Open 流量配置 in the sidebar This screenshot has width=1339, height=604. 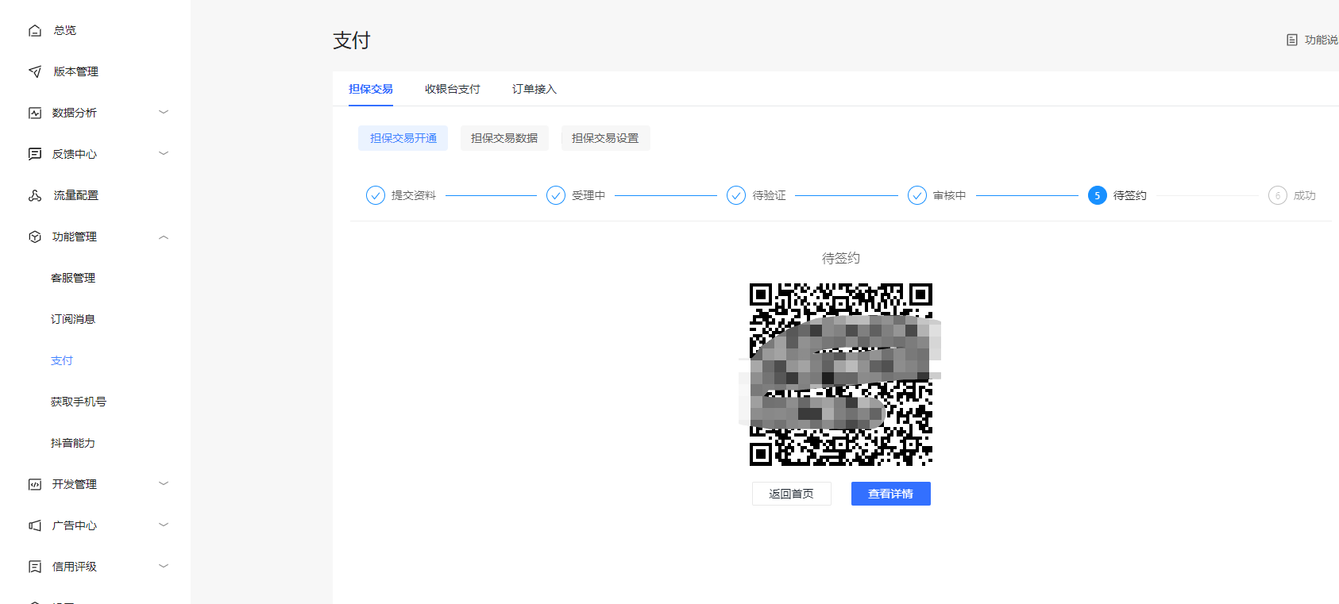tap(76, 195)
